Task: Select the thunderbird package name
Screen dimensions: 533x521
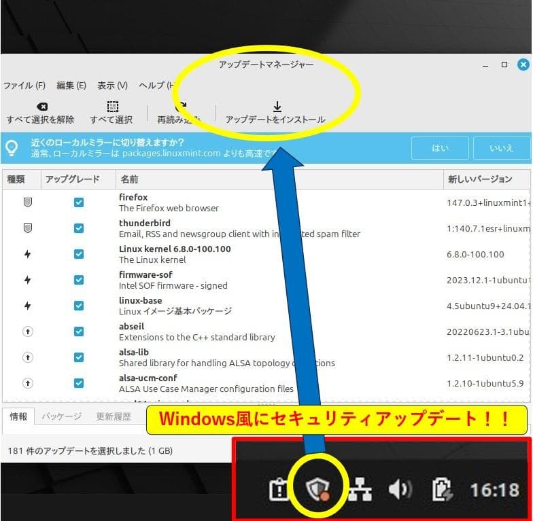Action: (145, 223)
